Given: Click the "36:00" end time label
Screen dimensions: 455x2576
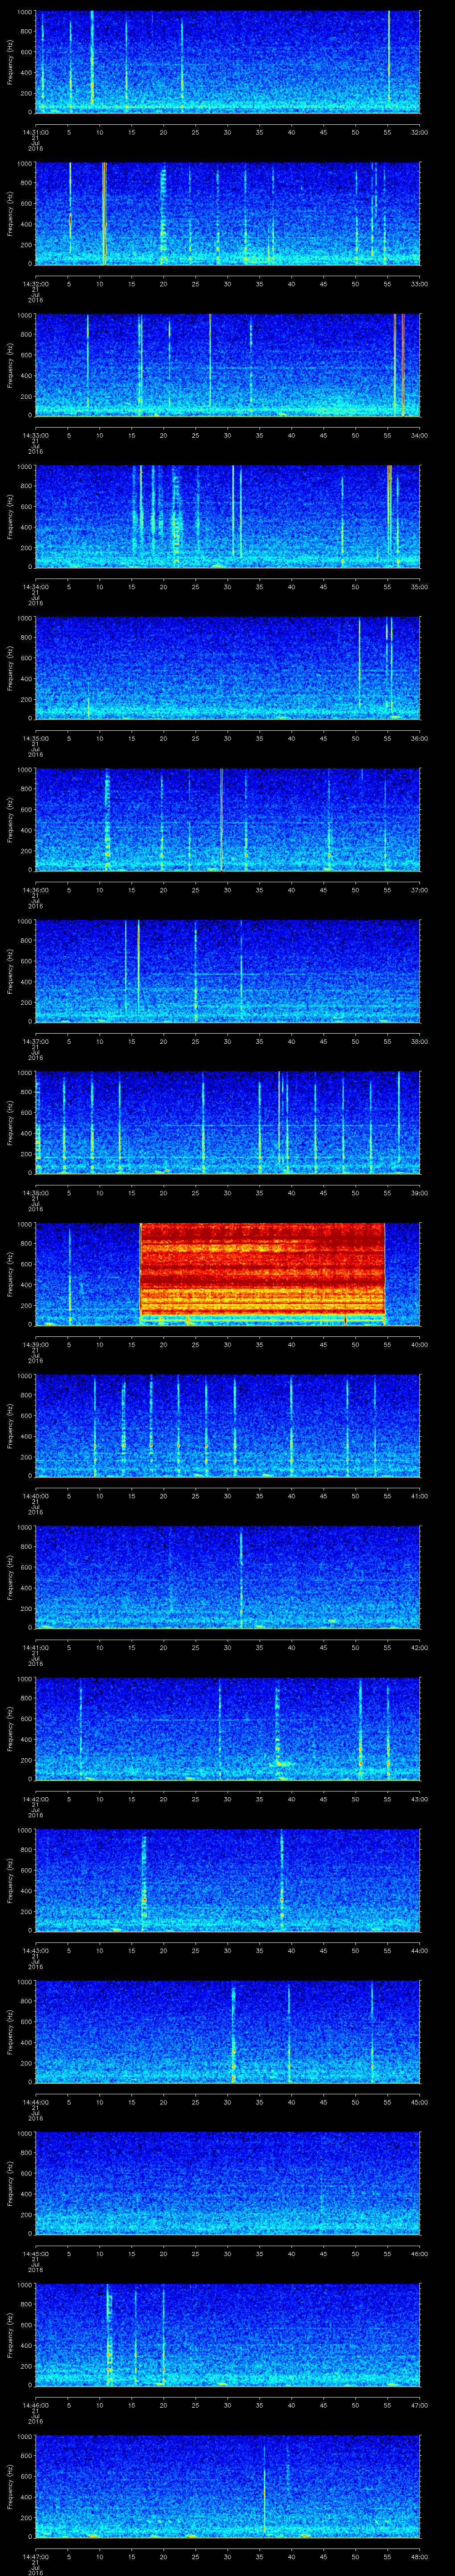Looking at the screenshot, I should coord(419,738).
